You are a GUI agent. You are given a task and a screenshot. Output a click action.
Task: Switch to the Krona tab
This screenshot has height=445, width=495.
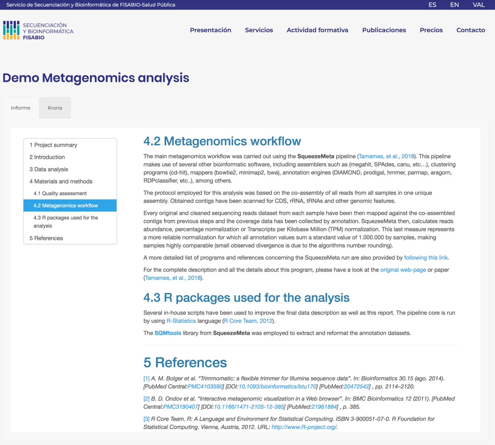tap(55, 108)
